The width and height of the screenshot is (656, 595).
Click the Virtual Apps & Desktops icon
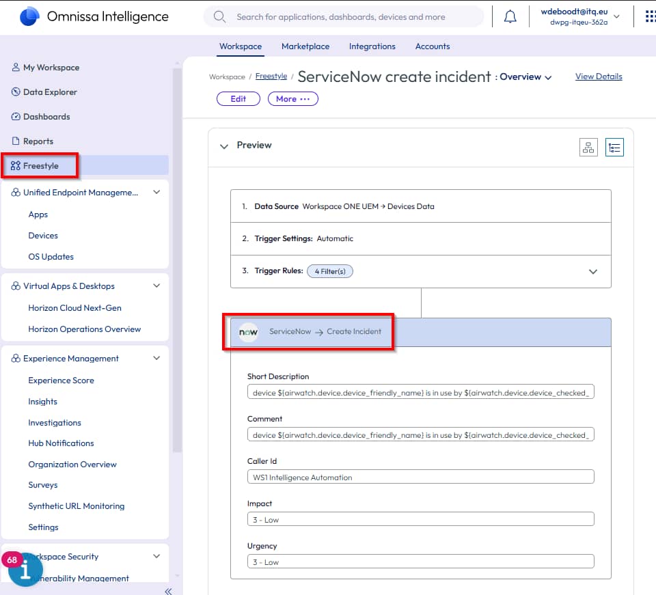(x=16, y=286)
